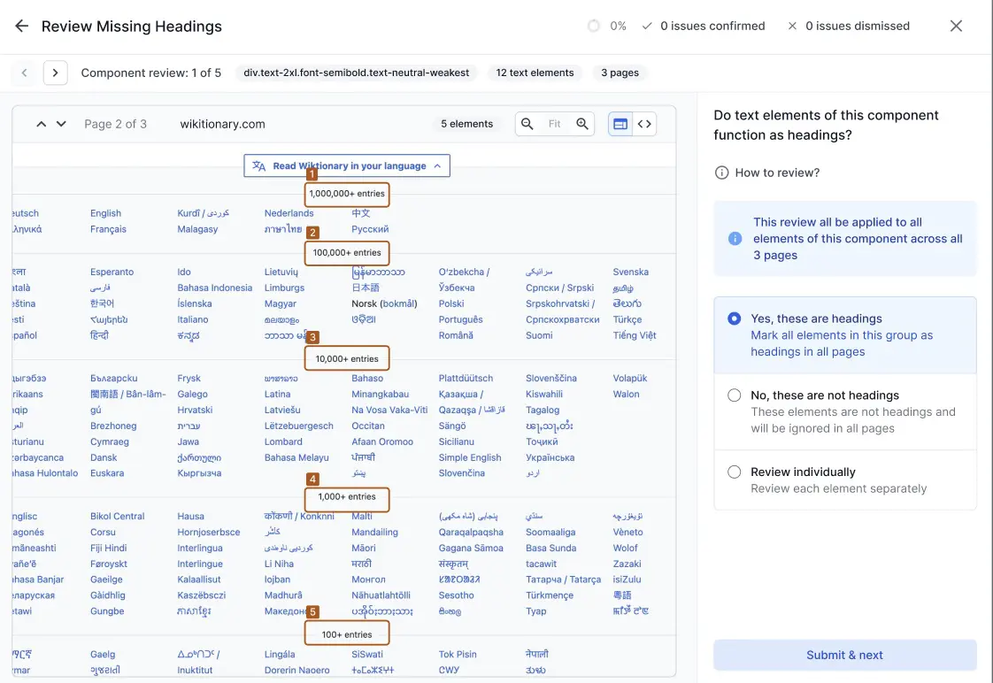Click the '12 text elements' pill
993x683 pixels.
click(534, 73)
